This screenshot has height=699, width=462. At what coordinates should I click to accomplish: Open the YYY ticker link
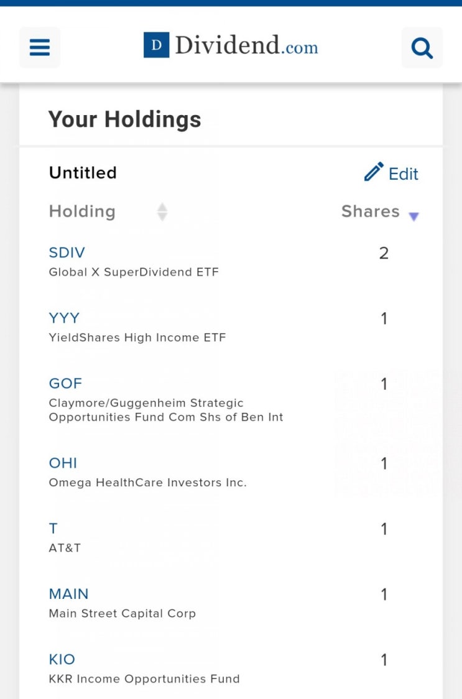pyautogui.click(x=64, y=318)
